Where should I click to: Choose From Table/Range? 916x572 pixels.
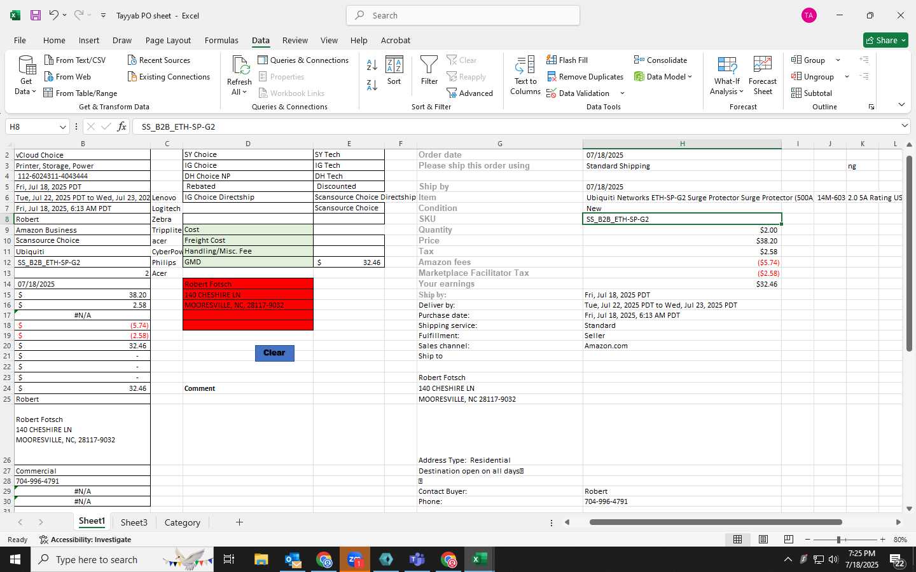[x=80, y=93]
